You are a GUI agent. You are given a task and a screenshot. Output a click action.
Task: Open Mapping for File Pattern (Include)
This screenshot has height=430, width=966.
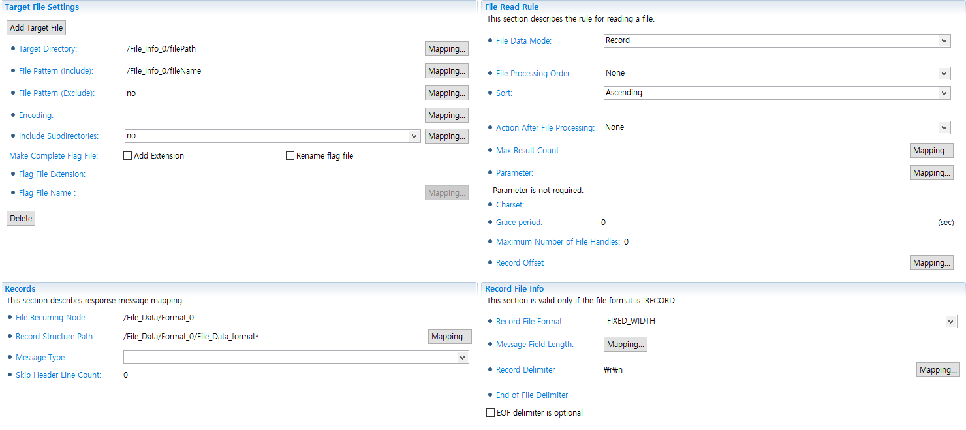[446, 71]
